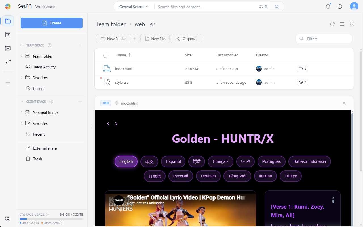Viewport: 363px width, 227px height.
Task: Expand Client Space Favorites node
Action: pos(22,123)
